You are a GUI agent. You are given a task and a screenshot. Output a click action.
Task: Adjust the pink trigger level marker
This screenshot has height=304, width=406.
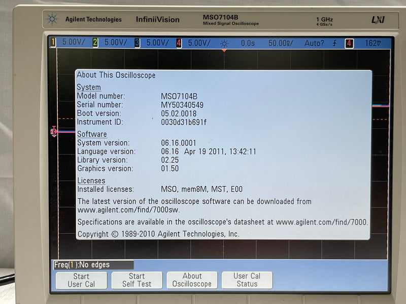[54, 131]
